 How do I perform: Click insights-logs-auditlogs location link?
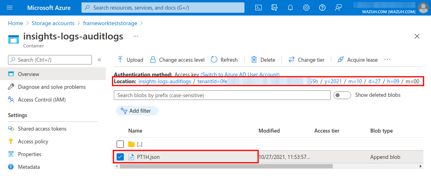coord(165,81)
